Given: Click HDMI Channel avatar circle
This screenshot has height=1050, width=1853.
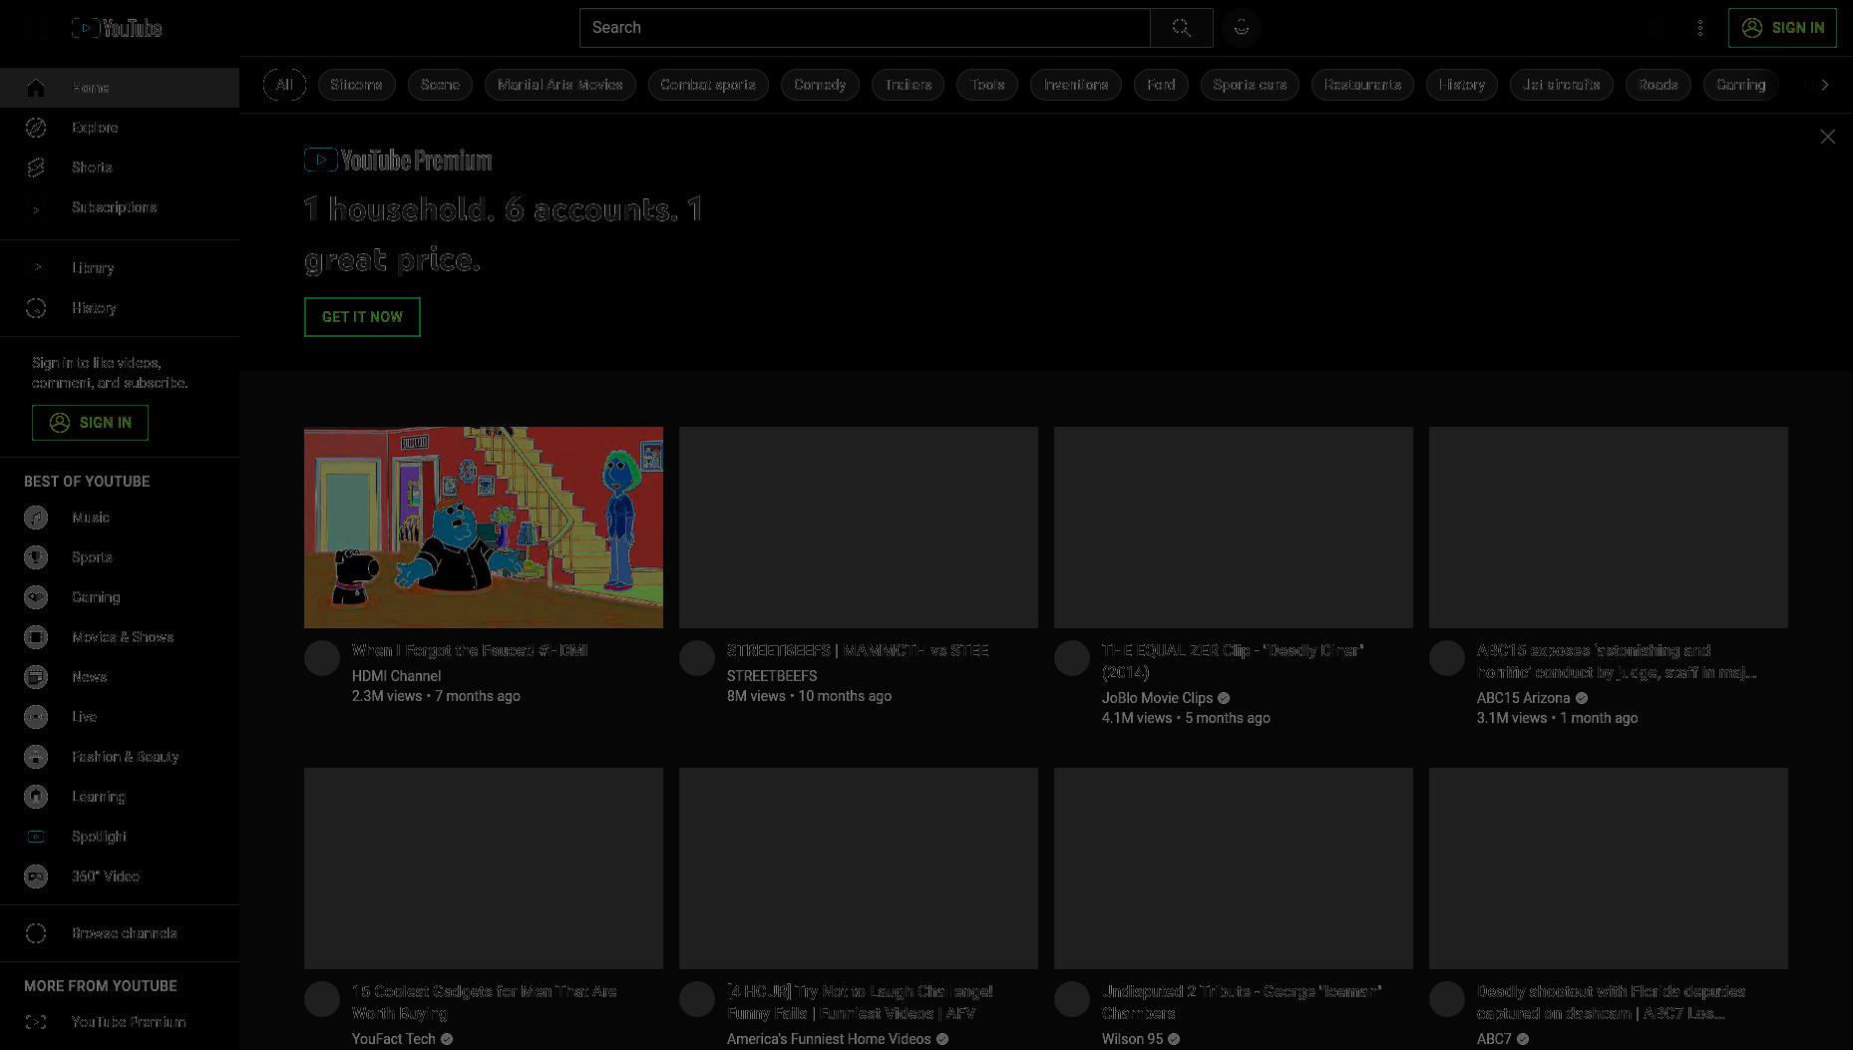Looking at the screenshot, I should coord(322,658).
